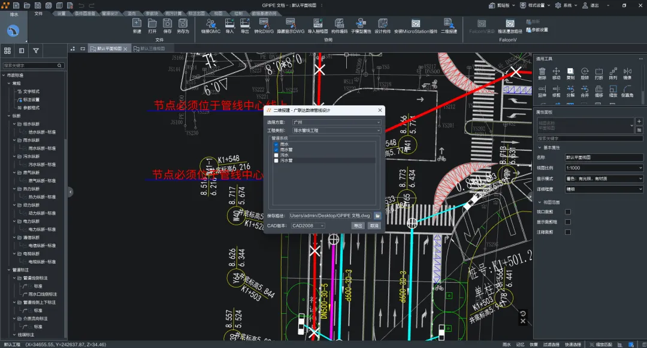Open the 管道设计 ribbon tab
The width and height of the screenshot is (647, 348).
coord(110,13)
